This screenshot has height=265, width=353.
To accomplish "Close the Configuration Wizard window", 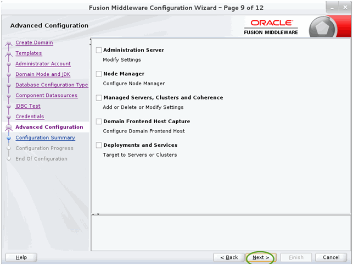I will tap(345, 8).
